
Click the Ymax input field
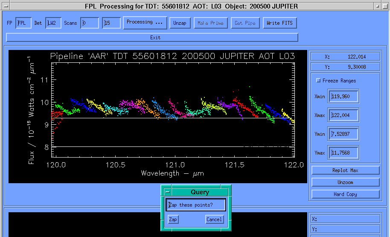(343, 153)
